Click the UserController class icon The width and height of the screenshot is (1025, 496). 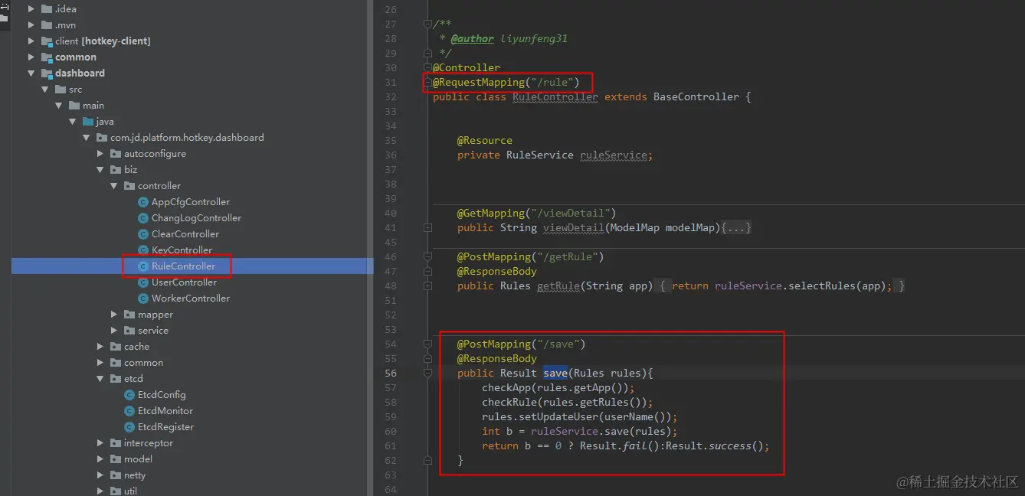click(142, 282)
